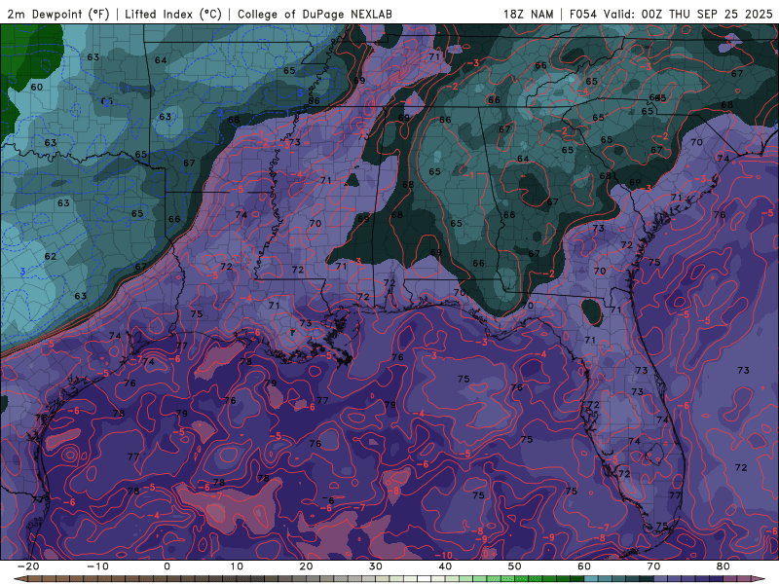The height and width of the screenshot is (584, 779).
Task: Click the 62 dewpoint value in central Texas
Action: [x=51, y=257]
